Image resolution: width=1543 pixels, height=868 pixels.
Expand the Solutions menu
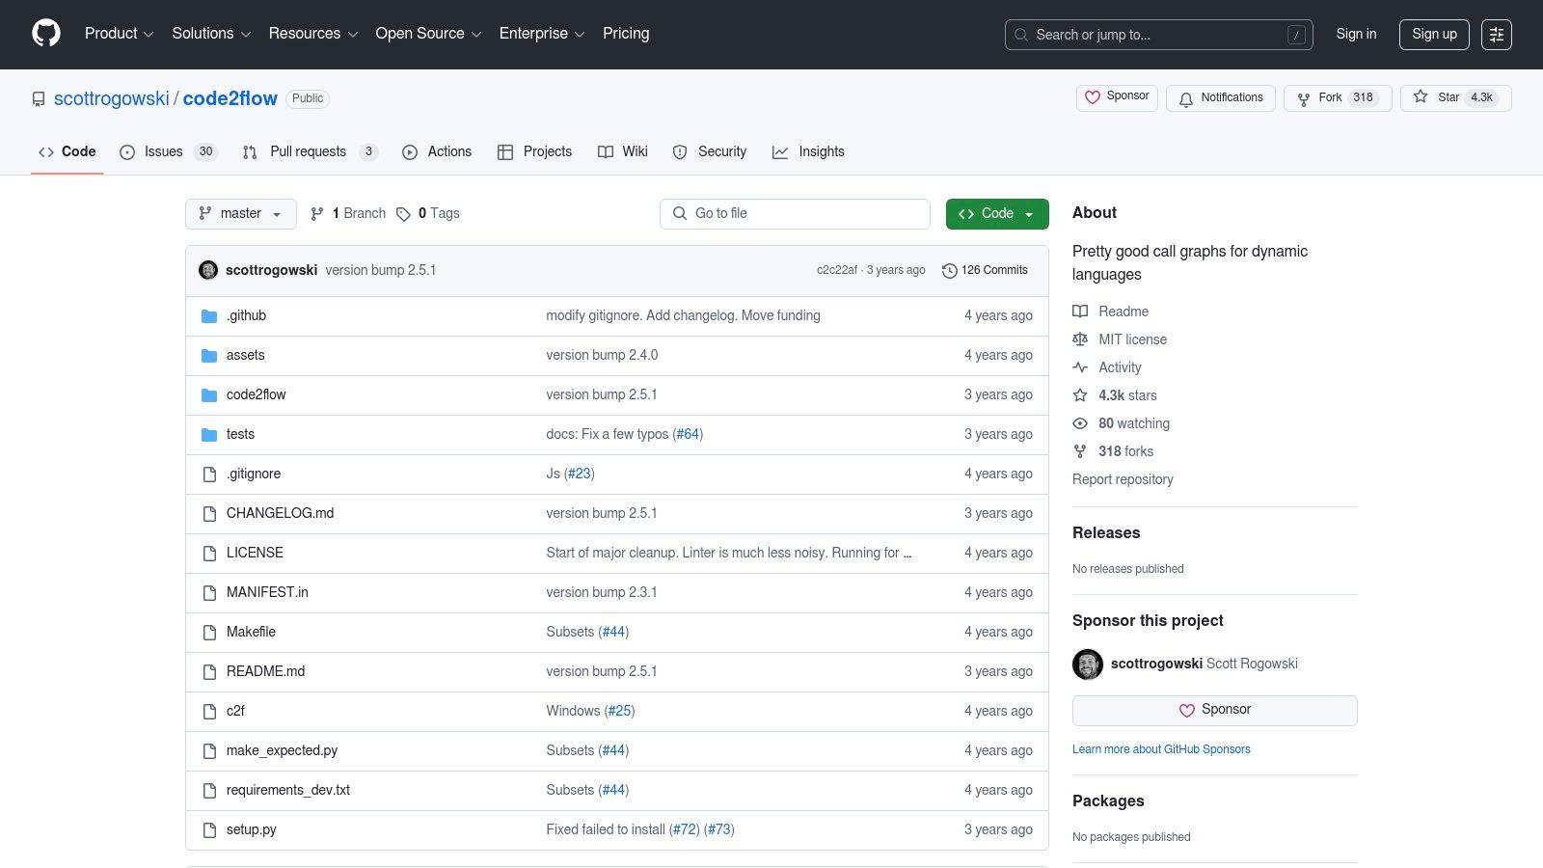pyautogui.click(x=211, y=34)
